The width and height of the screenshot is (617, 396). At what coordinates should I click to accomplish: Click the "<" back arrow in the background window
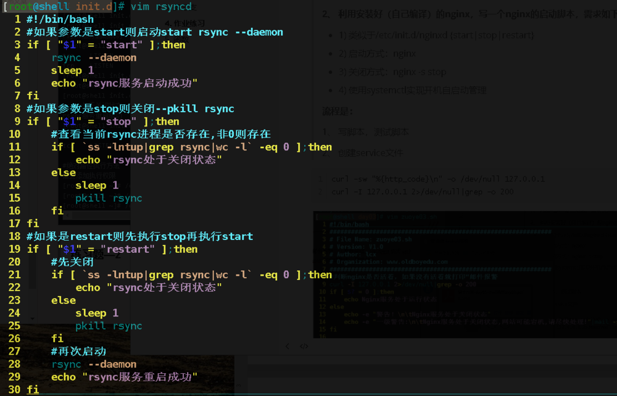288,347
